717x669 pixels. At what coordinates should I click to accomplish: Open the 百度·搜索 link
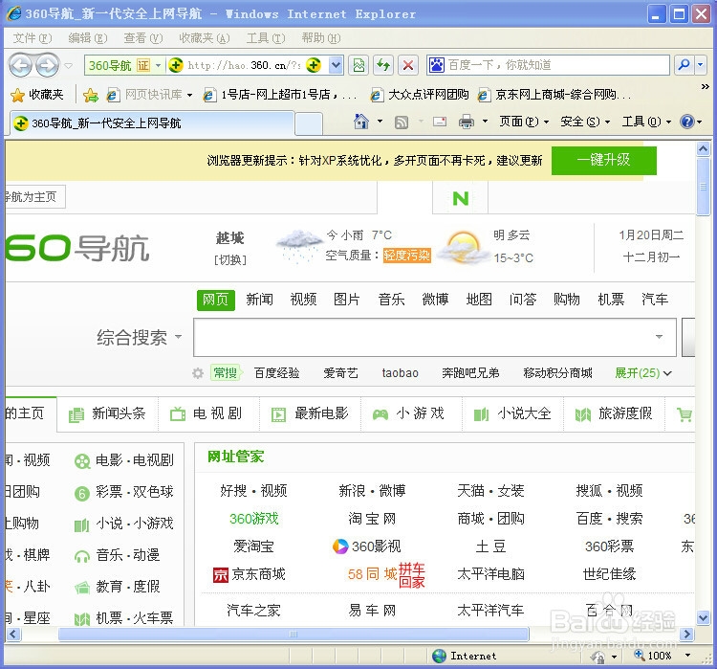click(609, 519)
